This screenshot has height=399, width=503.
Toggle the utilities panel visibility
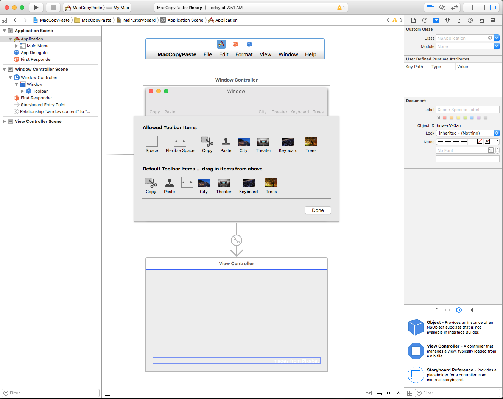click(x=494, y=8)
